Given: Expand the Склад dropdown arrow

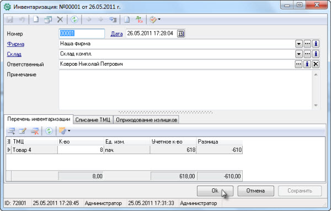Looking at the screenshot, I should pos(298,54).
